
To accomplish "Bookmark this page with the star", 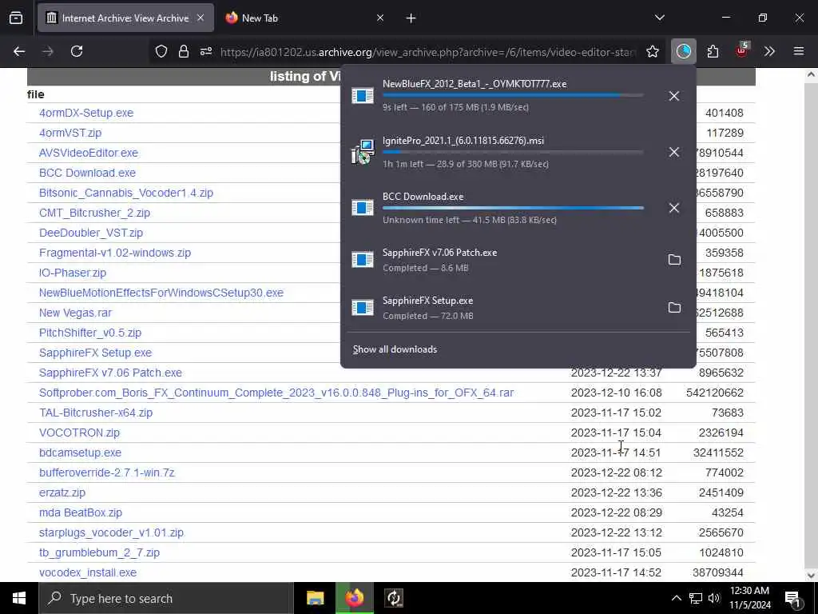I will click(x=652, y=51).
